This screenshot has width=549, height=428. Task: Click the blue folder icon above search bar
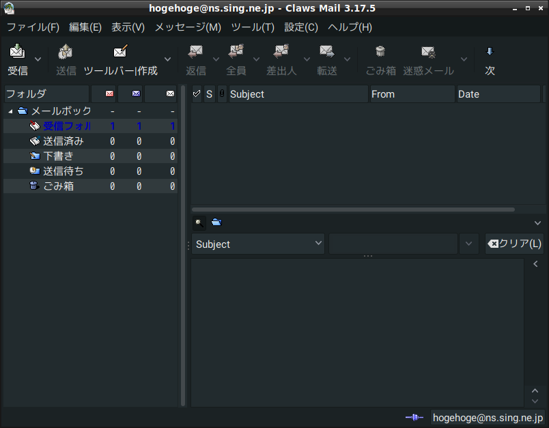pos(216,223)
